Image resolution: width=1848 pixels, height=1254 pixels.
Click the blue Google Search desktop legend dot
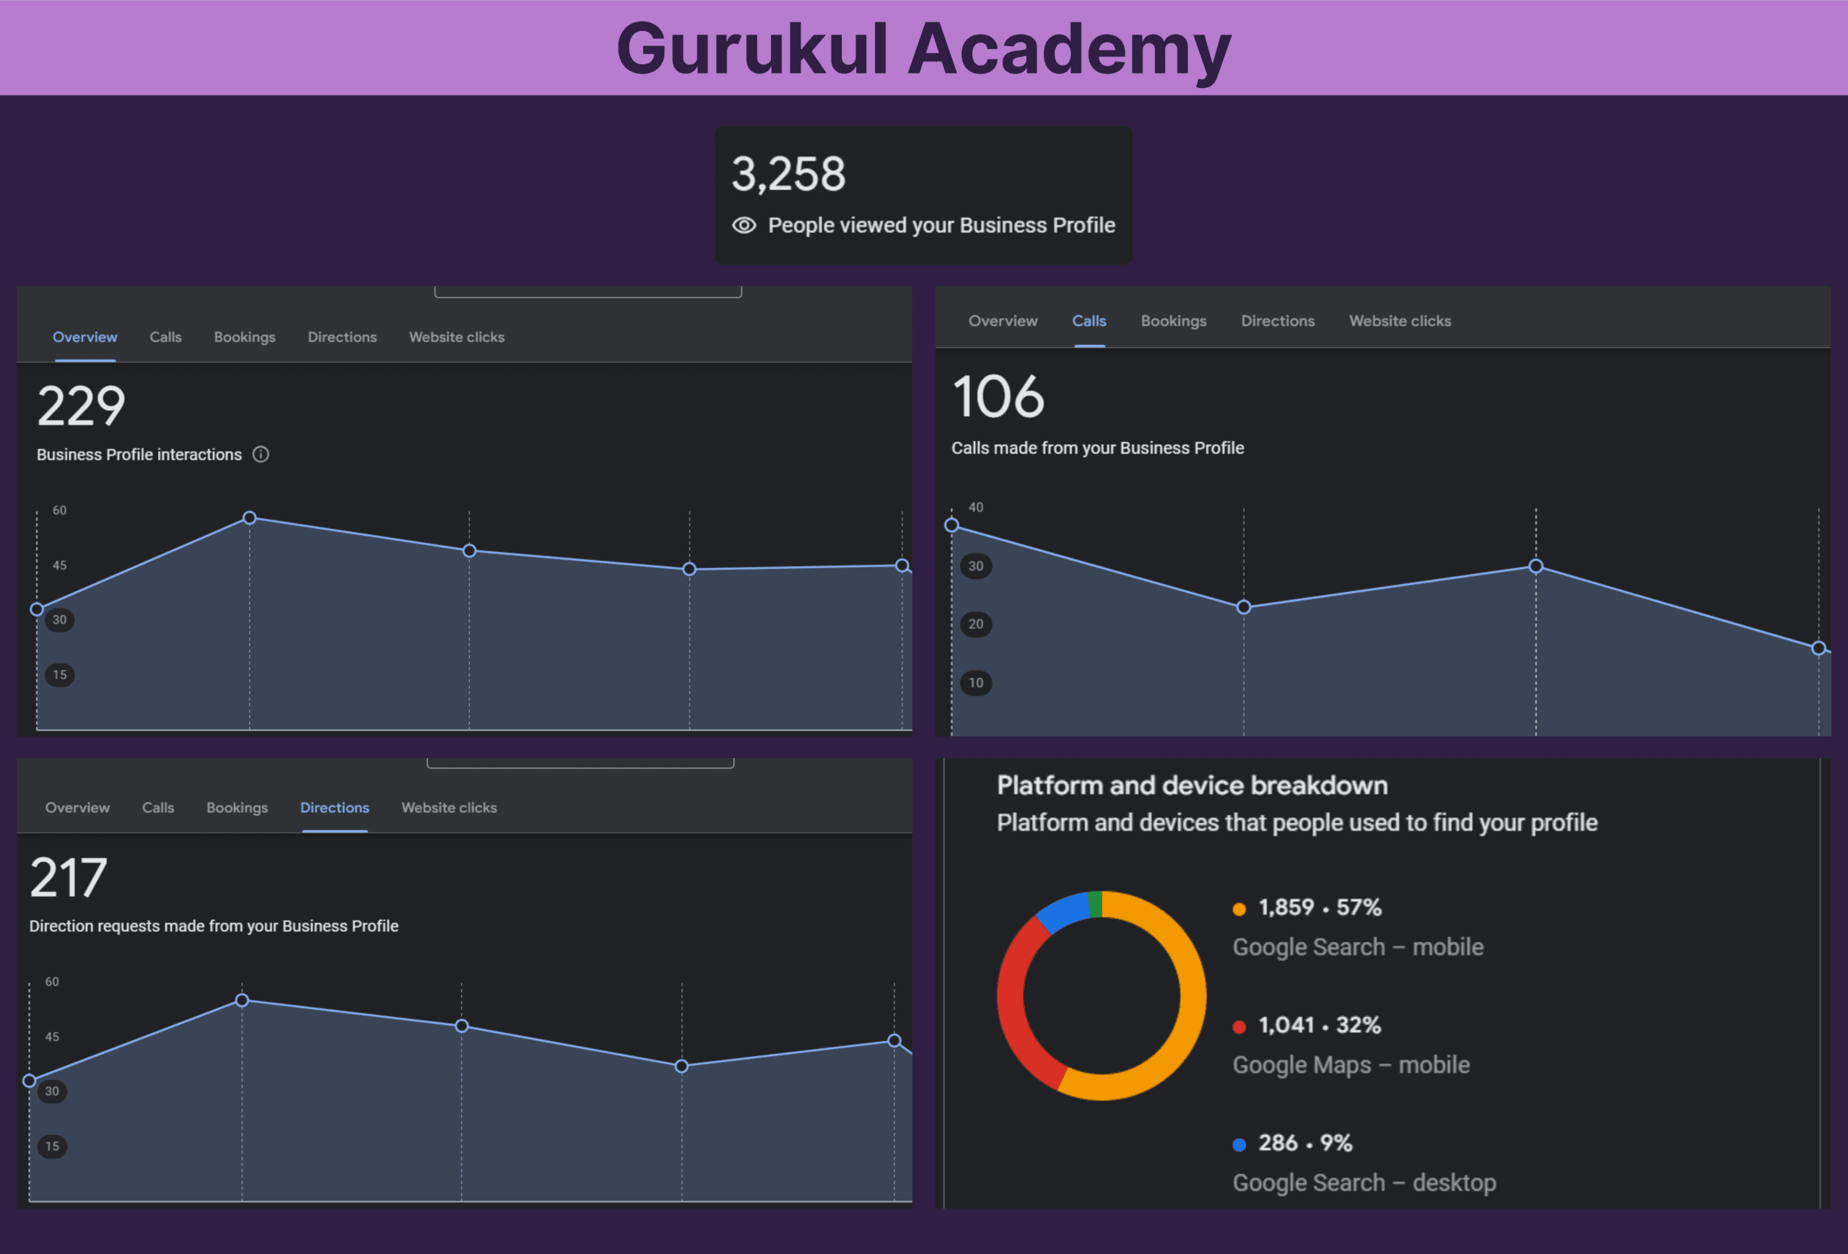click(x=1239, y=1144)
